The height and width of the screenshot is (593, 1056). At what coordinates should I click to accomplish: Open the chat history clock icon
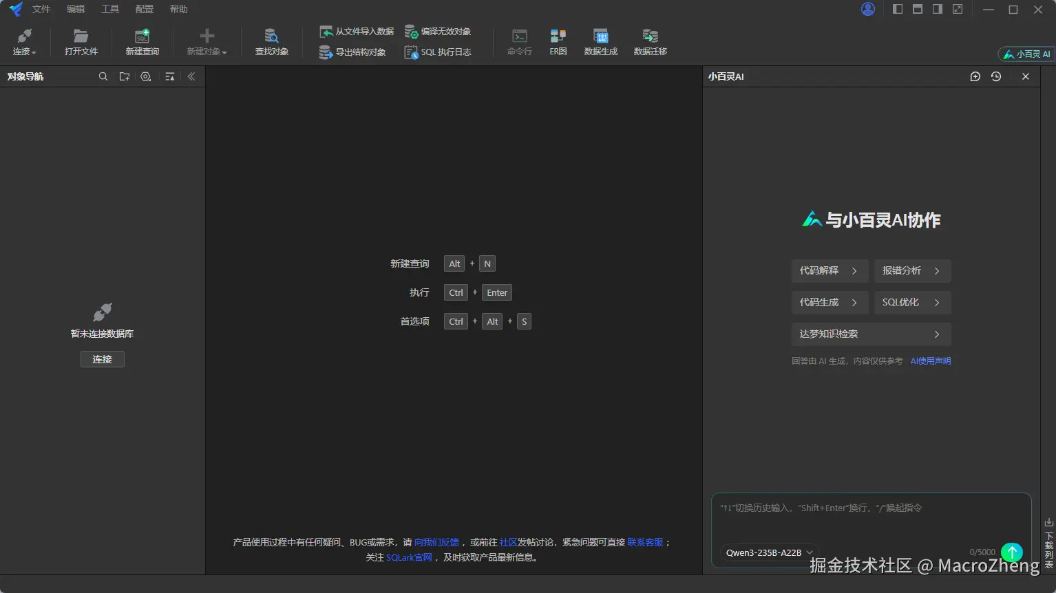(996, 76)
